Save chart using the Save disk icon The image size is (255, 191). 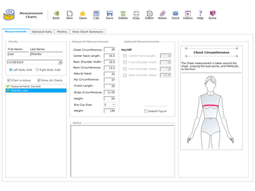point(109,14)
